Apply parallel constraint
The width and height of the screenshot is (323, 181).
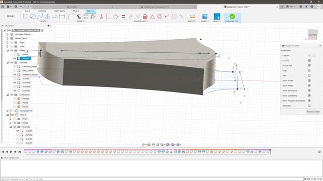[x=131, y=17]
